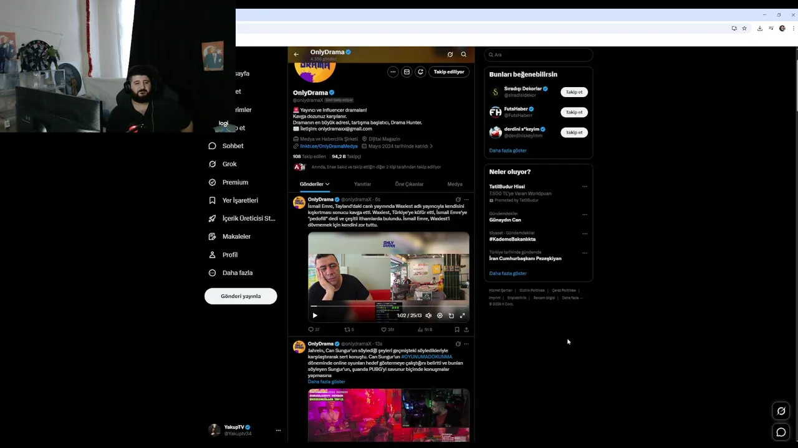Mute the video with the speaker icon
The image size is (798, 448).
(428, 315)
